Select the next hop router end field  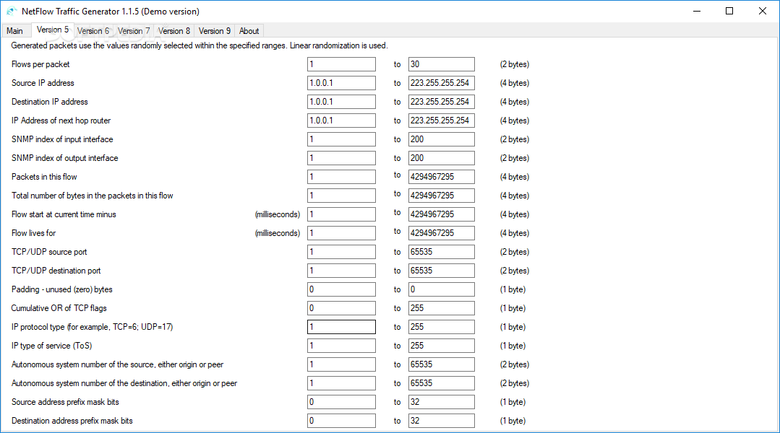tap(441, 121)
